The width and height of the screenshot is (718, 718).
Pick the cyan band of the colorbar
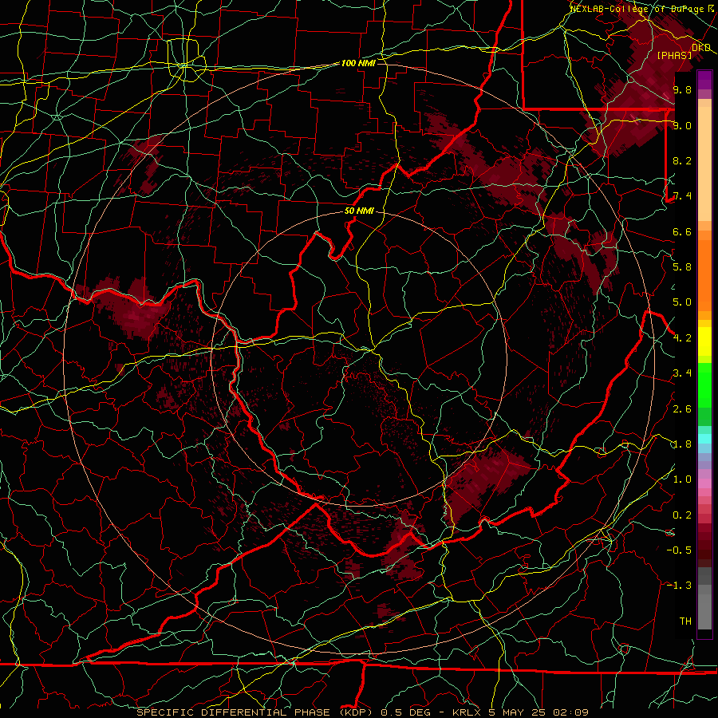704,439
